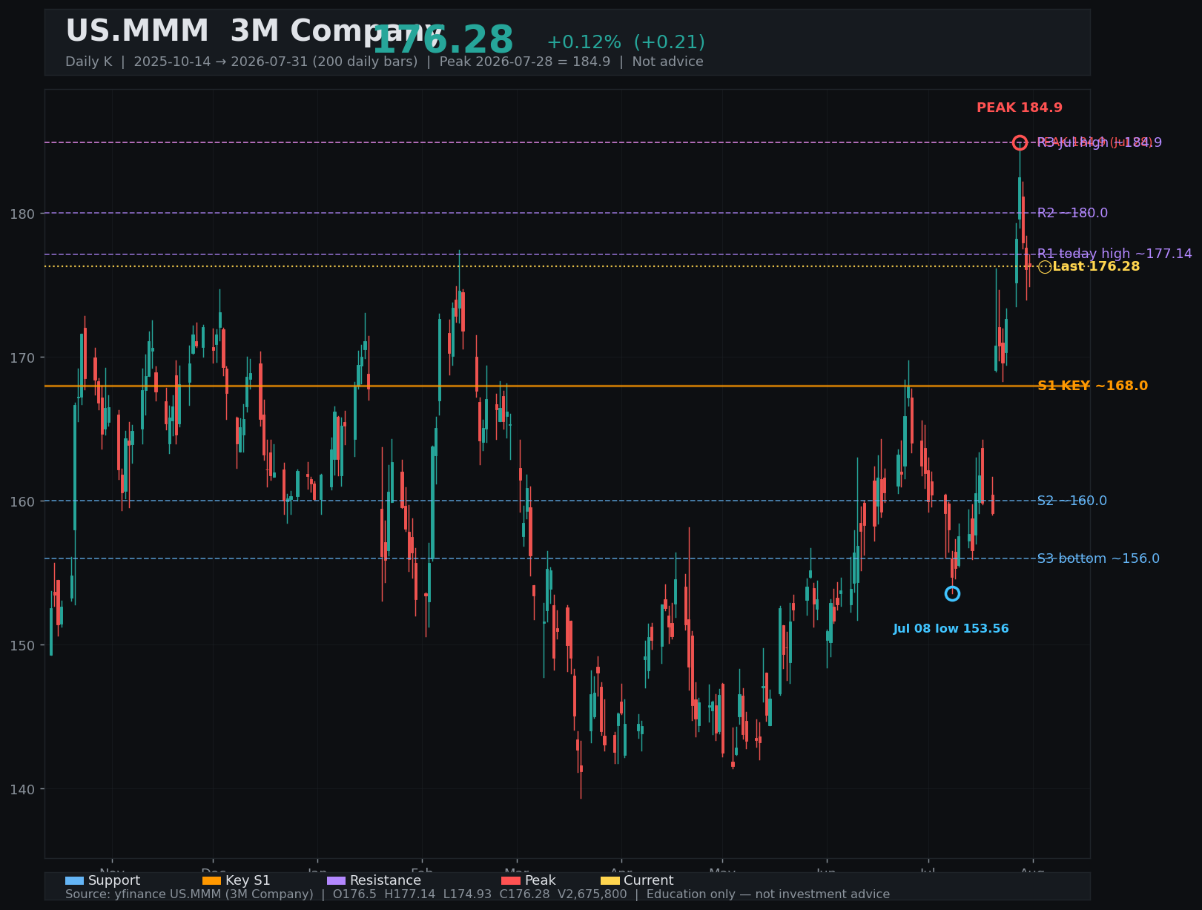The height and width of the screenshot is (910, 1202).
Task: Click "Peak 2026-07-28 = 184.9" in the subtitle
Action: [525, 62]
